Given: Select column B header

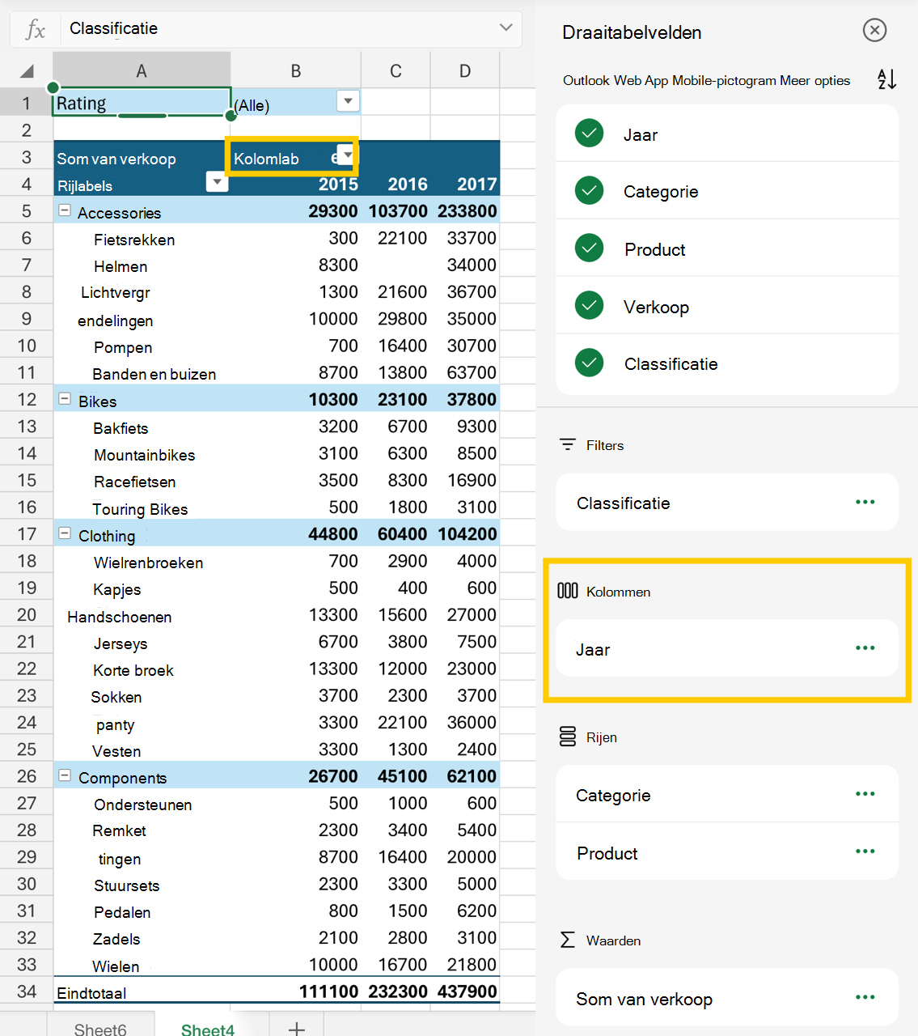Looking at the screenshot, I should click(296, 70).
